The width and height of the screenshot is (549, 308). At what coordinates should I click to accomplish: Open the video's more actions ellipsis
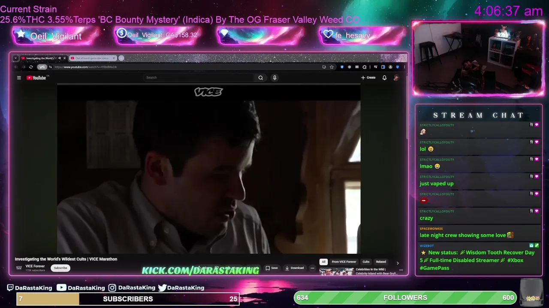tap(312, 268)
